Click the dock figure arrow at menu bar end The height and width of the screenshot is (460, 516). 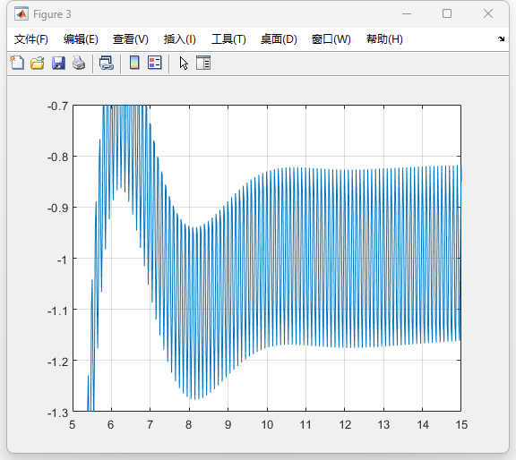[501, 38]
